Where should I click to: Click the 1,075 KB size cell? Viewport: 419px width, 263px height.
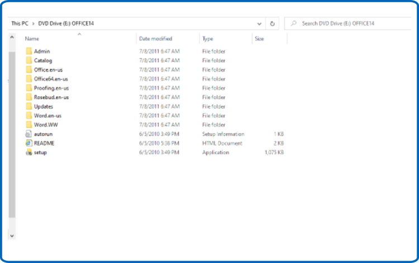274,152
